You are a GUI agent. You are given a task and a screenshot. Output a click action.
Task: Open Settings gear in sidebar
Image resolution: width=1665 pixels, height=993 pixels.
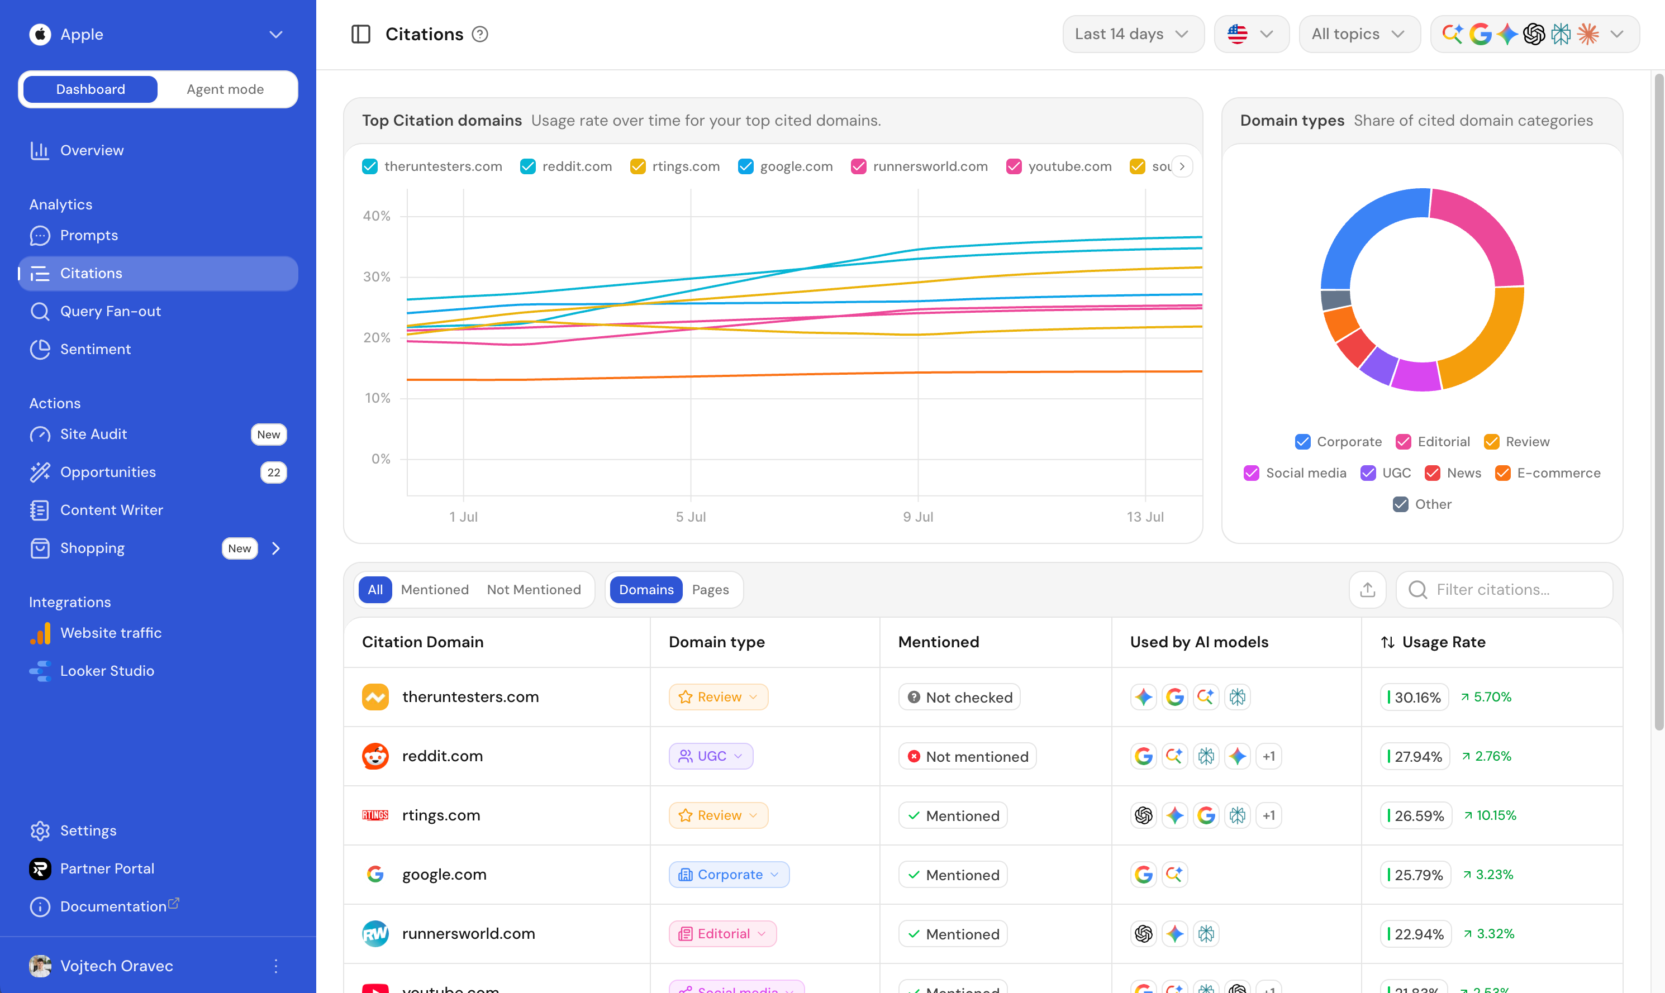tap(40, 830)
